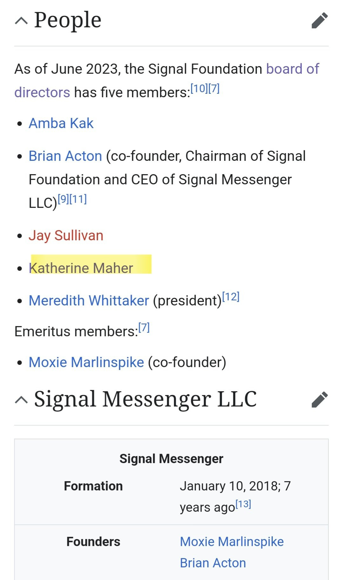
Task: Open Moxie Marlinspike link in Founders row
Action: [232, 542]
